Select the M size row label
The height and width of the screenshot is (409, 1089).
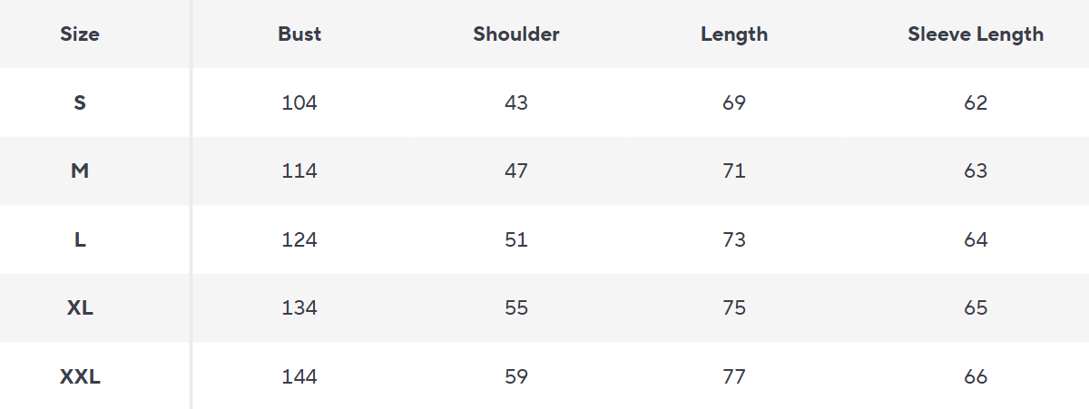click(x=80, y=170)
